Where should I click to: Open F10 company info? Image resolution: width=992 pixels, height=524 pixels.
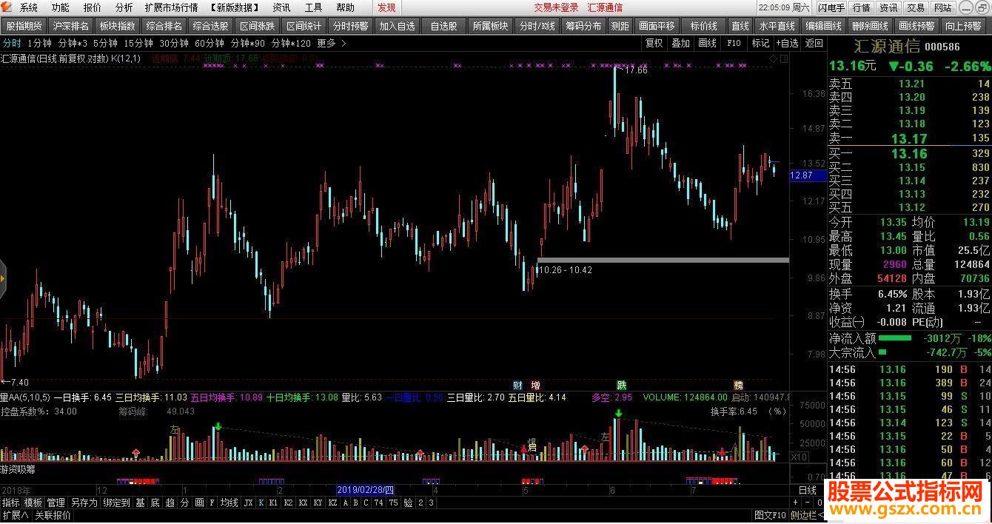(x=734, y=43)
